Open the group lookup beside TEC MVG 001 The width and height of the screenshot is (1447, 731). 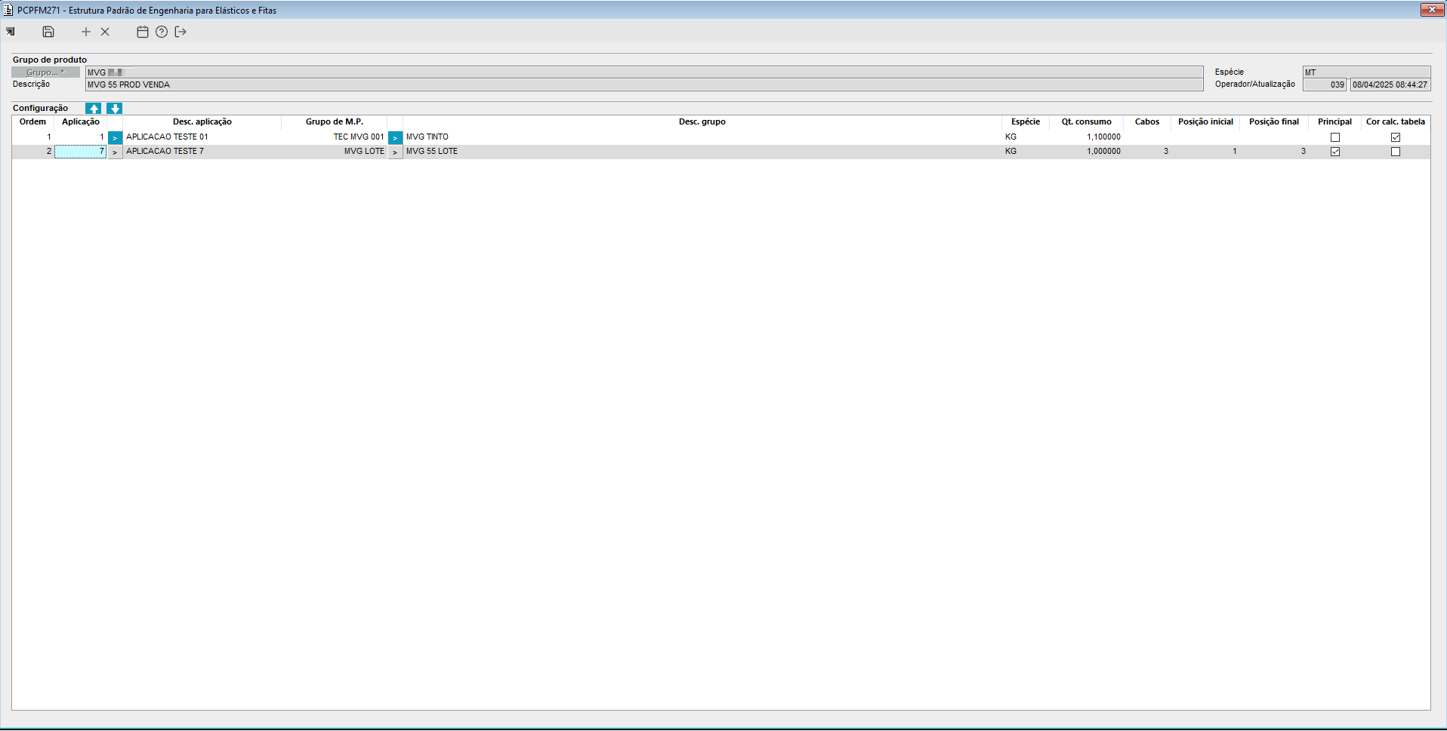pyautogui.click(x=395, y=138)
